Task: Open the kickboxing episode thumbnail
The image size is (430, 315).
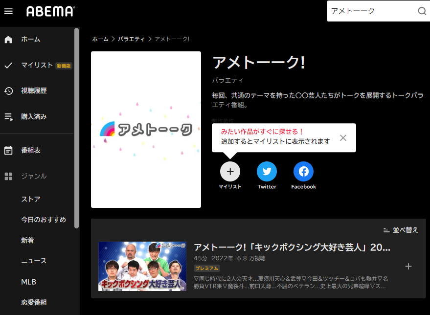Action: coord(142,266)
